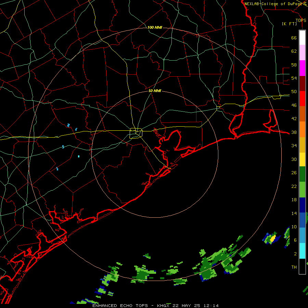Click the "100 NMI" range ring label
The image size is (308, 308).
pos(155,27)
